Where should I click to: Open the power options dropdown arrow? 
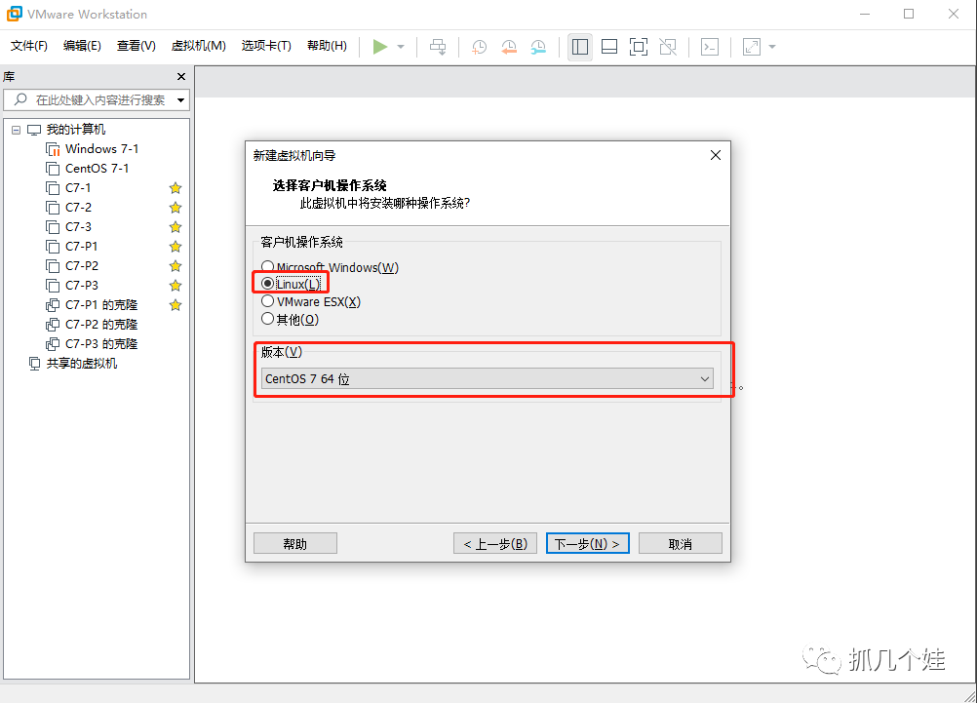pos(401,47)
